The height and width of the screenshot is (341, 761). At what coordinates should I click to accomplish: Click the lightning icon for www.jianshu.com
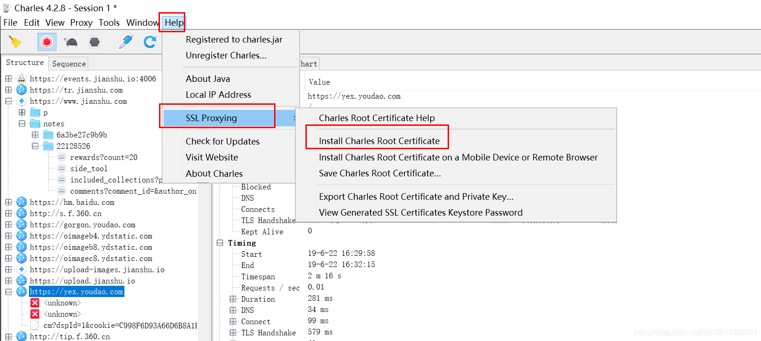[x=22, y=101]
